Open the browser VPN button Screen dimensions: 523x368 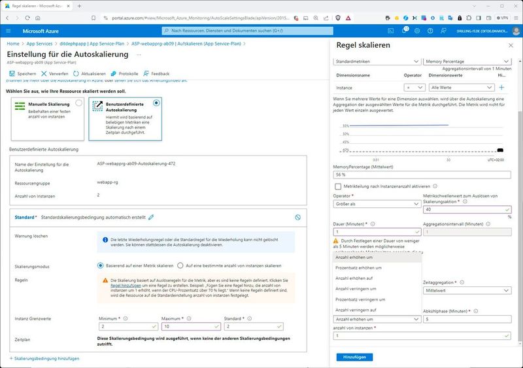pos(502,18)
